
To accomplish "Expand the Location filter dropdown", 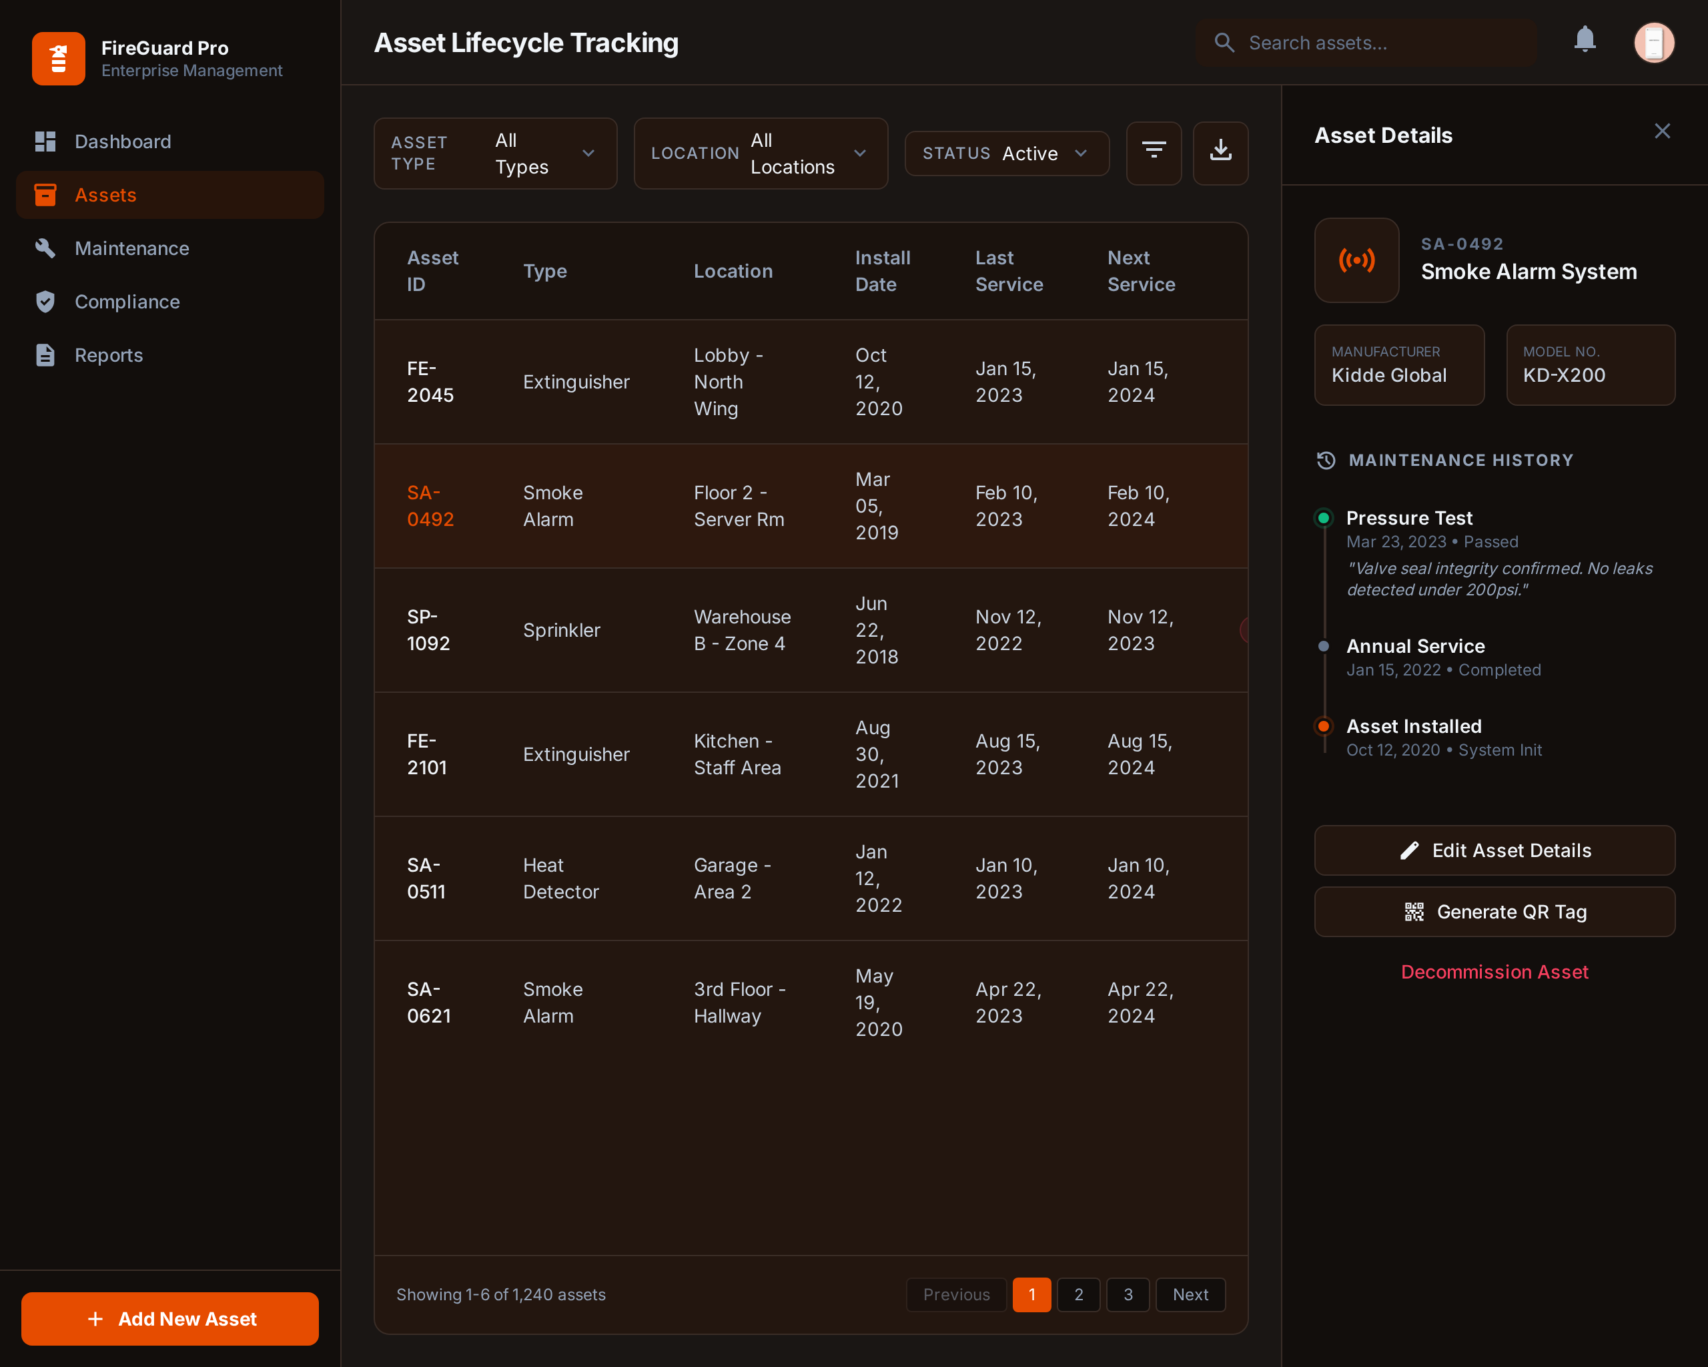I will point(761,153).
